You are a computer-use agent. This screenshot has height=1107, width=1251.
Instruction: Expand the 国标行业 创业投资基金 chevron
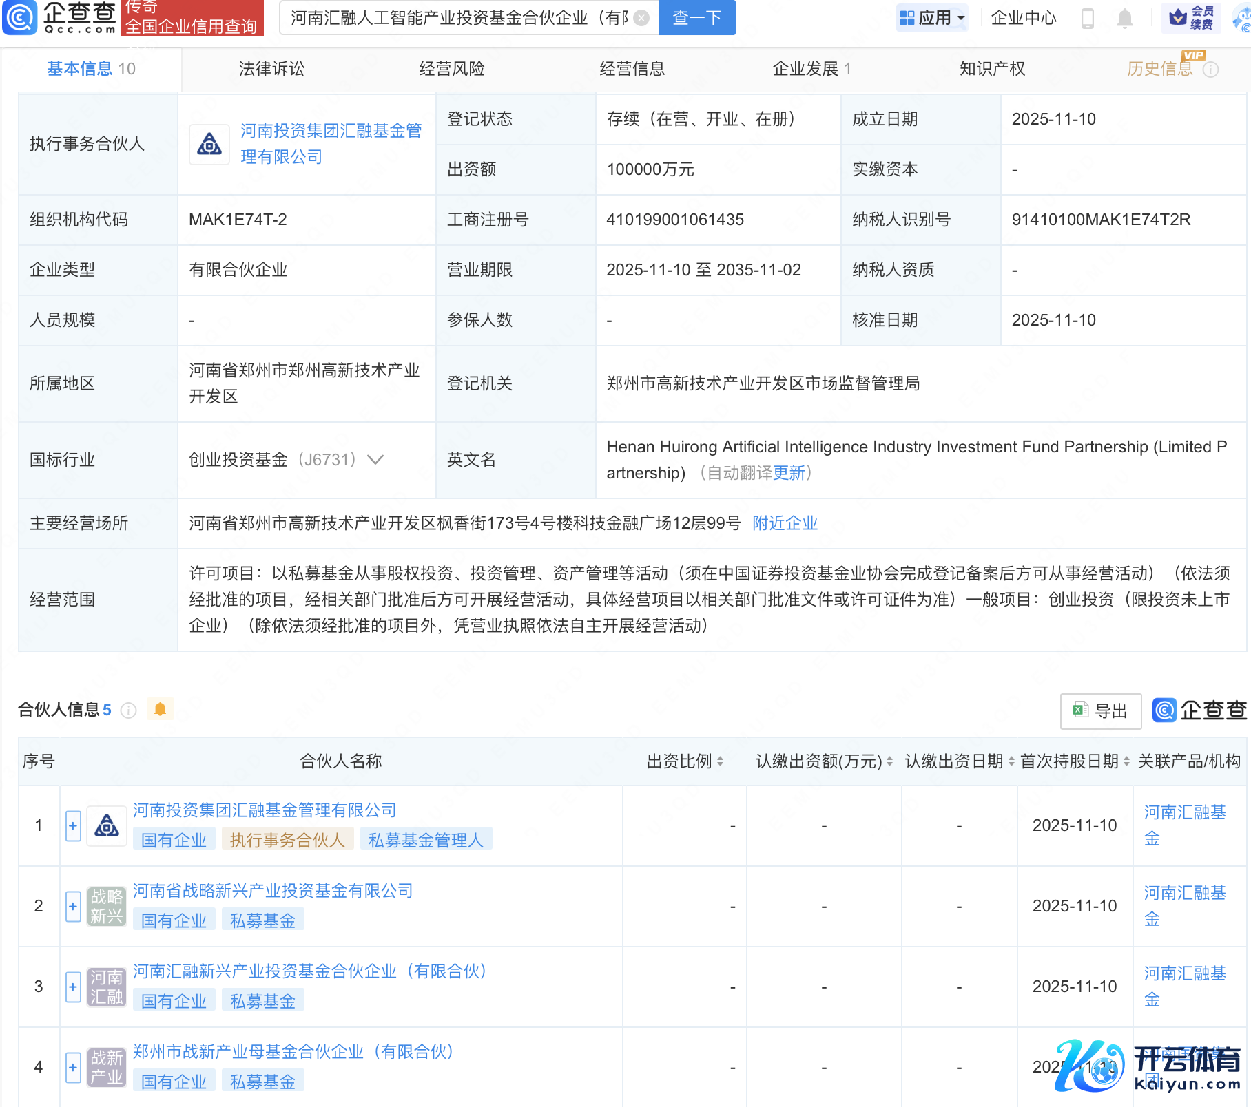(x=375, y=459)
